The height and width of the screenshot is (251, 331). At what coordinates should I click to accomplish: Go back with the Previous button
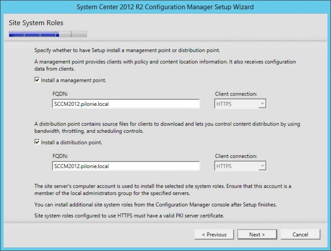click(x=214, y=234)
